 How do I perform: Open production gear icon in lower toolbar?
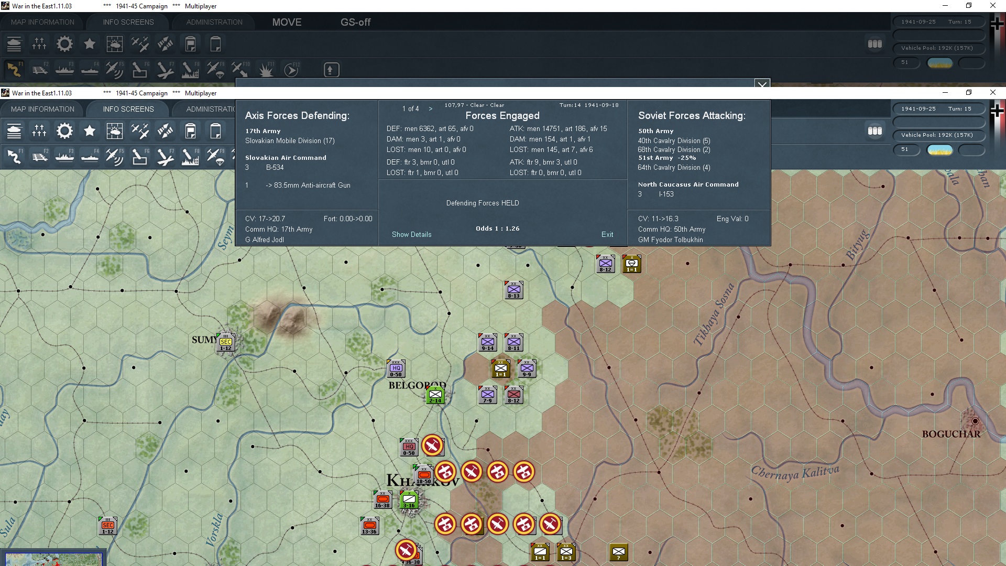coord(64,131)
